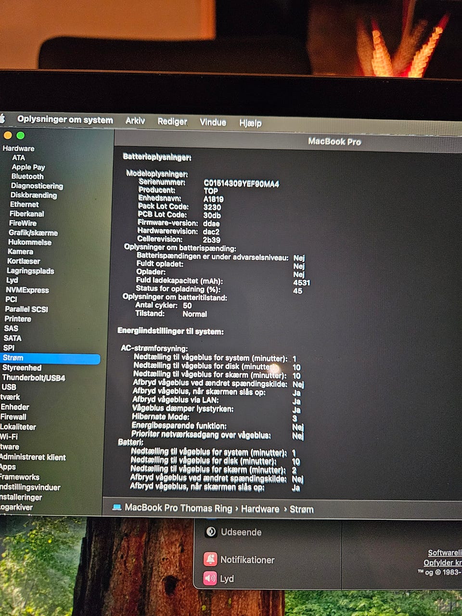
Task: Open the Vindue menu
Action: click(213, 122)
